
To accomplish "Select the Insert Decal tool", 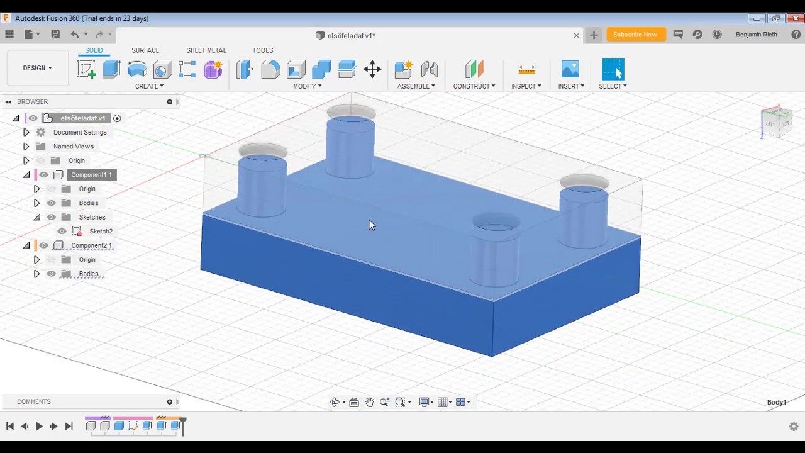I will (570, 69).
